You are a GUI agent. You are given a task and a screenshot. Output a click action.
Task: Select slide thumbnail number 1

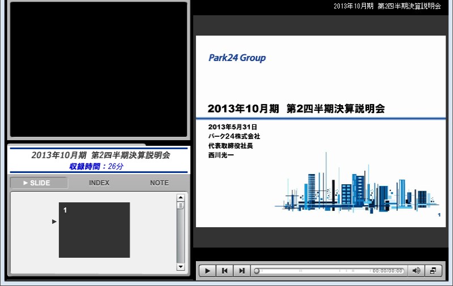click(94, 230)
